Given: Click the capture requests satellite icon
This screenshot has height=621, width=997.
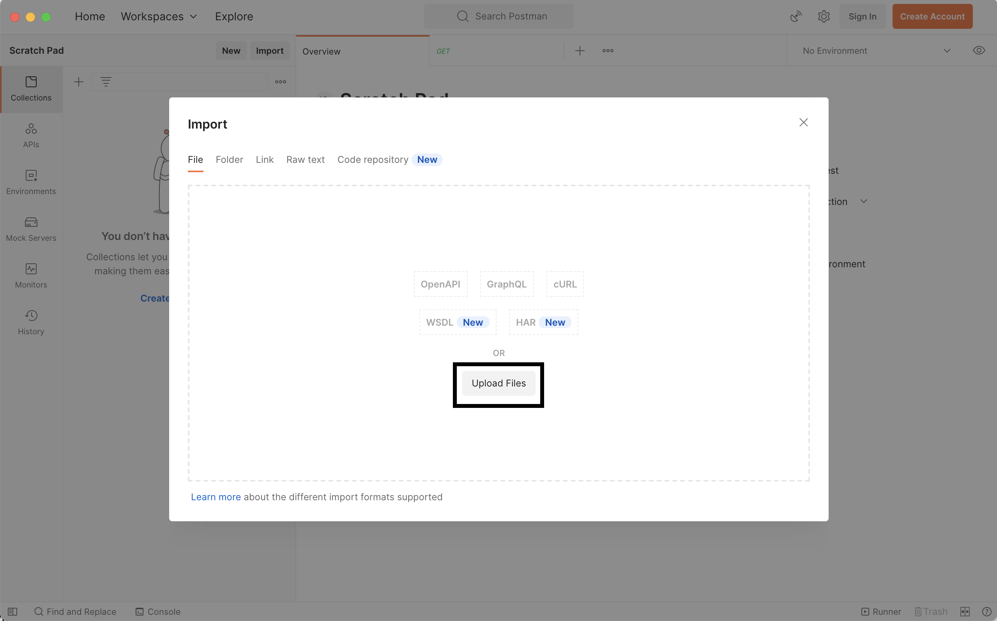Looking at the screenshot, I should (x=796, y=16).
